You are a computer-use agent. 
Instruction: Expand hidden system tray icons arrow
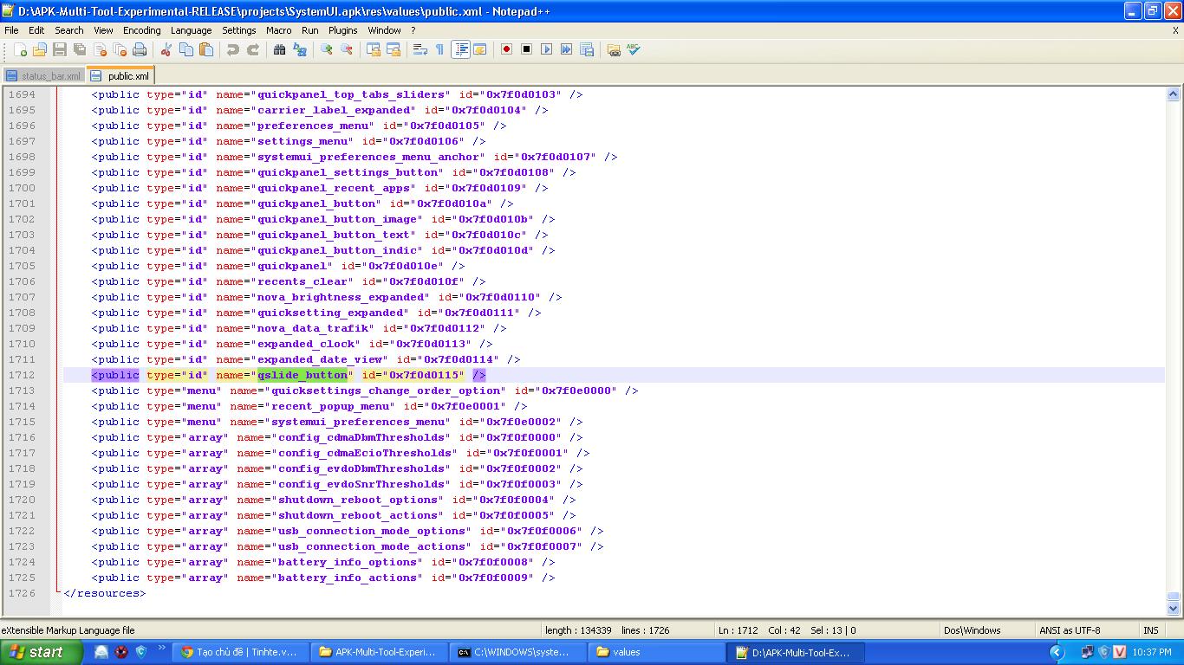point(1057,652)
